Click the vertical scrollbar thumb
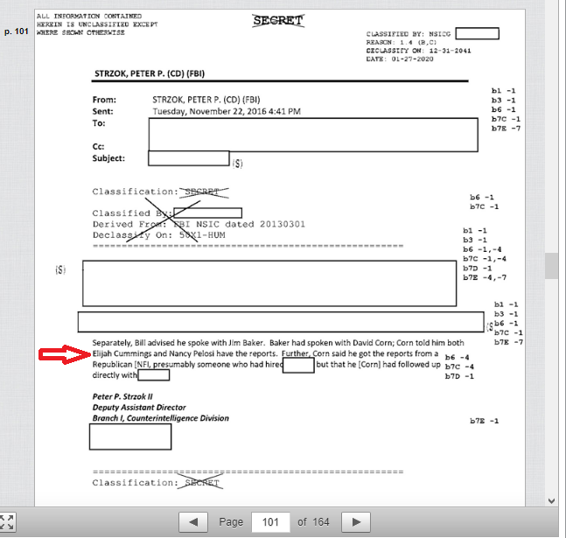 551,266
